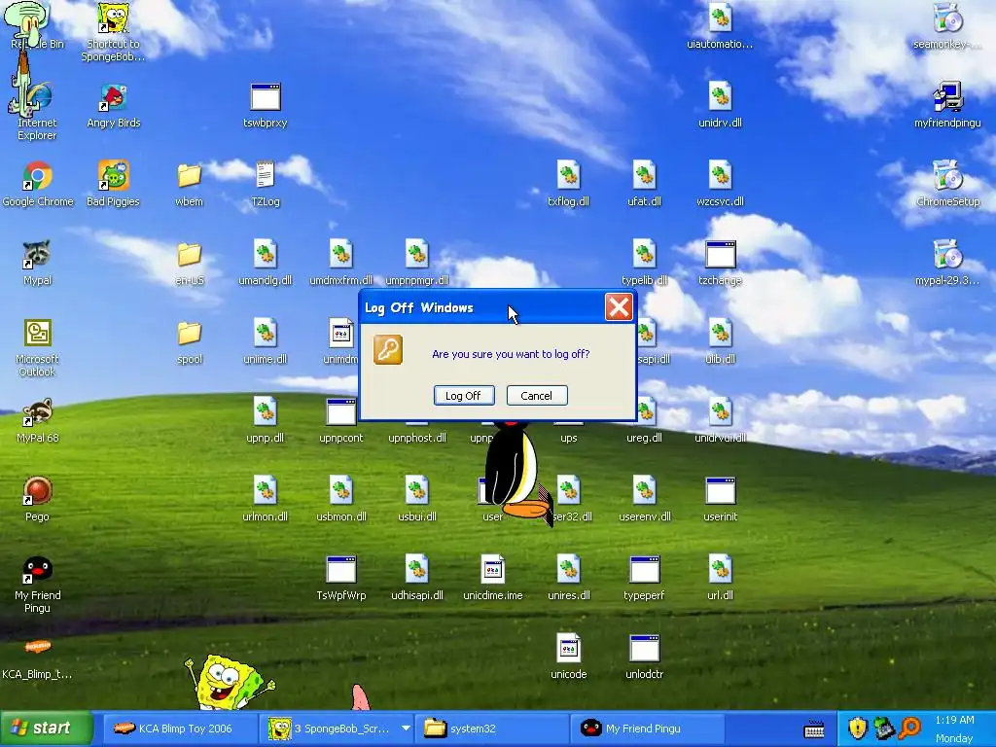Viewport: 996px width, 747px height.
Task: Select the typeperf application icon
Action: (x=644, y=578)
